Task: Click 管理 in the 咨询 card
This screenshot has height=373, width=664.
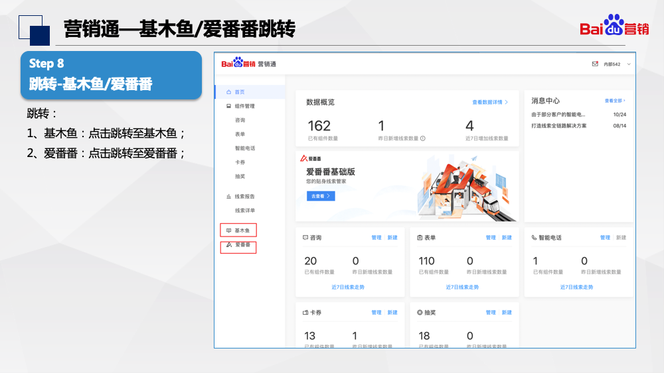Action: tap(376, 237)
